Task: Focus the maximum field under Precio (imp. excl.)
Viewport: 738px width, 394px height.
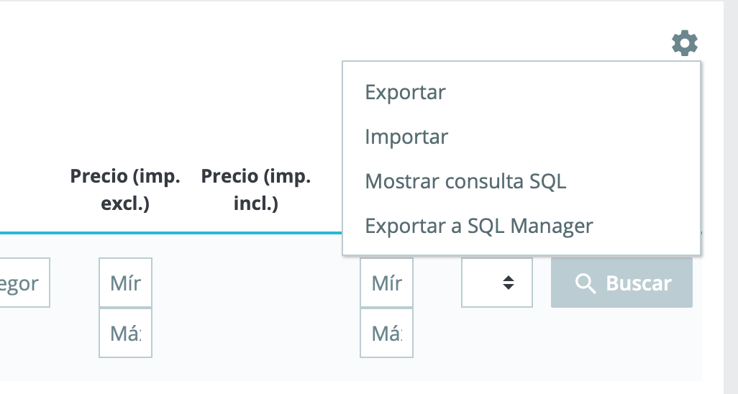Action: (125, 333)
